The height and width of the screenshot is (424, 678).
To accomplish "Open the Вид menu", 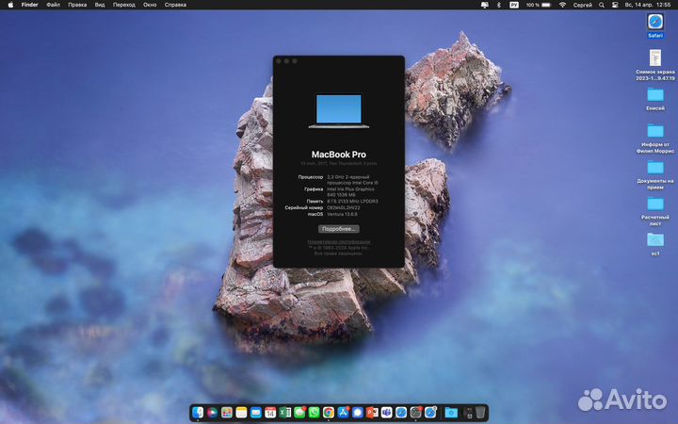I will [x=100, y=5].
